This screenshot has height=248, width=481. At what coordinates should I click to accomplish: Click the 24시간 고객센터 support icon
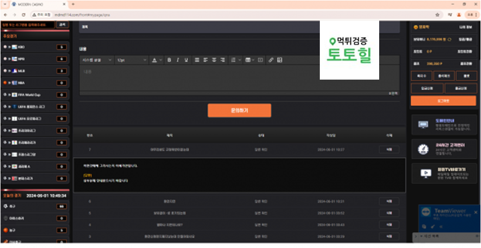click(x=423, y=148)
